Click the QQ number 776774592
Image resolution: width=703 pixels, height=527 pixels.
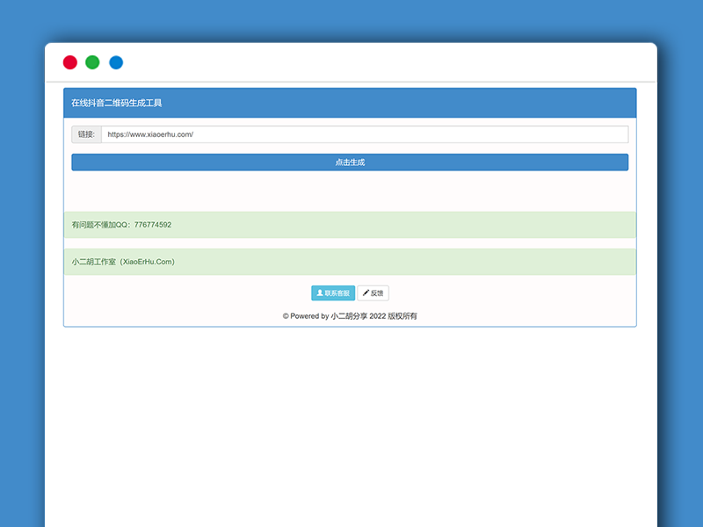153,225
